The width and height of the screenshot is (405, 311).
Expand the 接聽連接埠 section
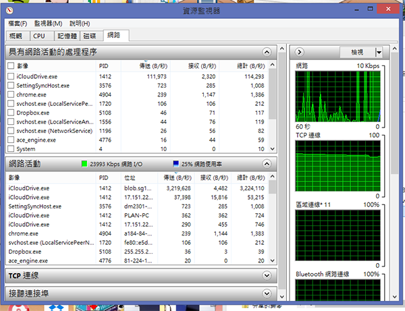267,293
